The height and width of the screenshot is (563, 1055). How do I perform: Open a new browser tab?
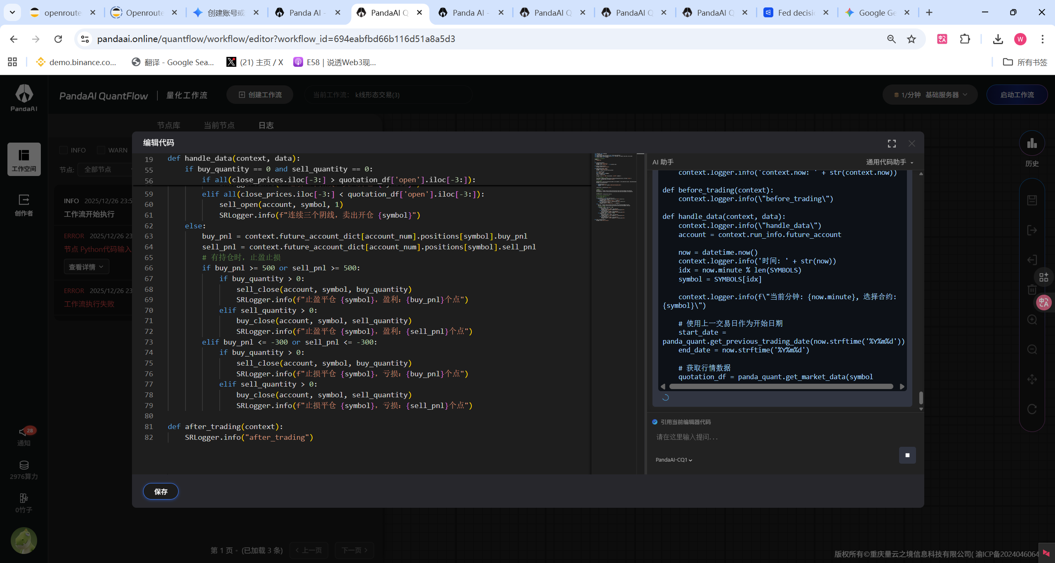pos(929,13)
